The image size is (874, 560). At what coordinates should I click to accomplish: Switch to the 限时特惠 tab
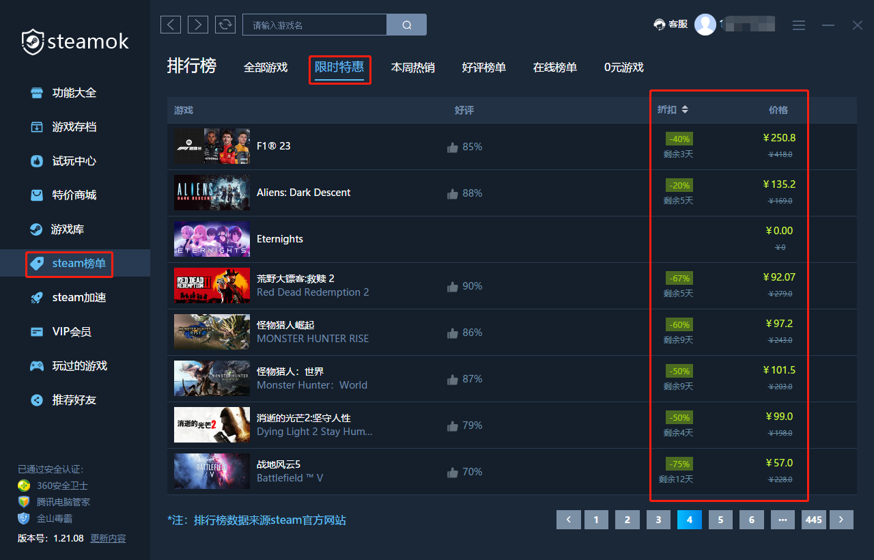click(339, 68)
